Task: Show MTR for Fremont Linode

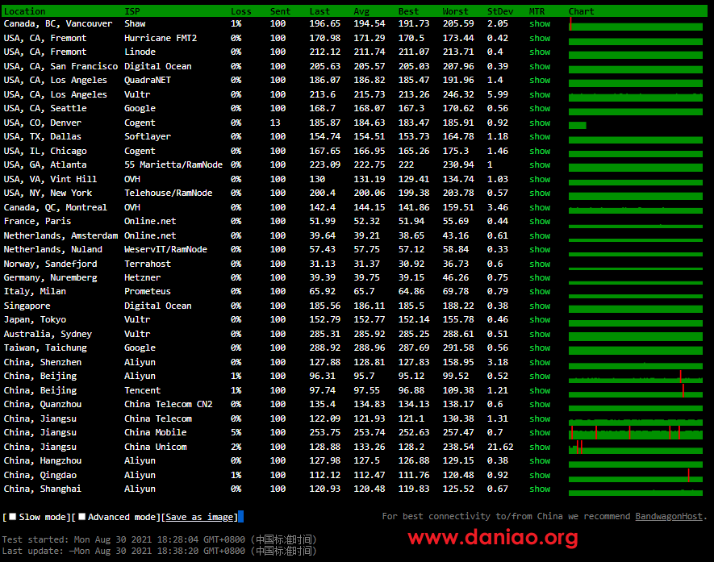Action: click(x=540, y=52)
